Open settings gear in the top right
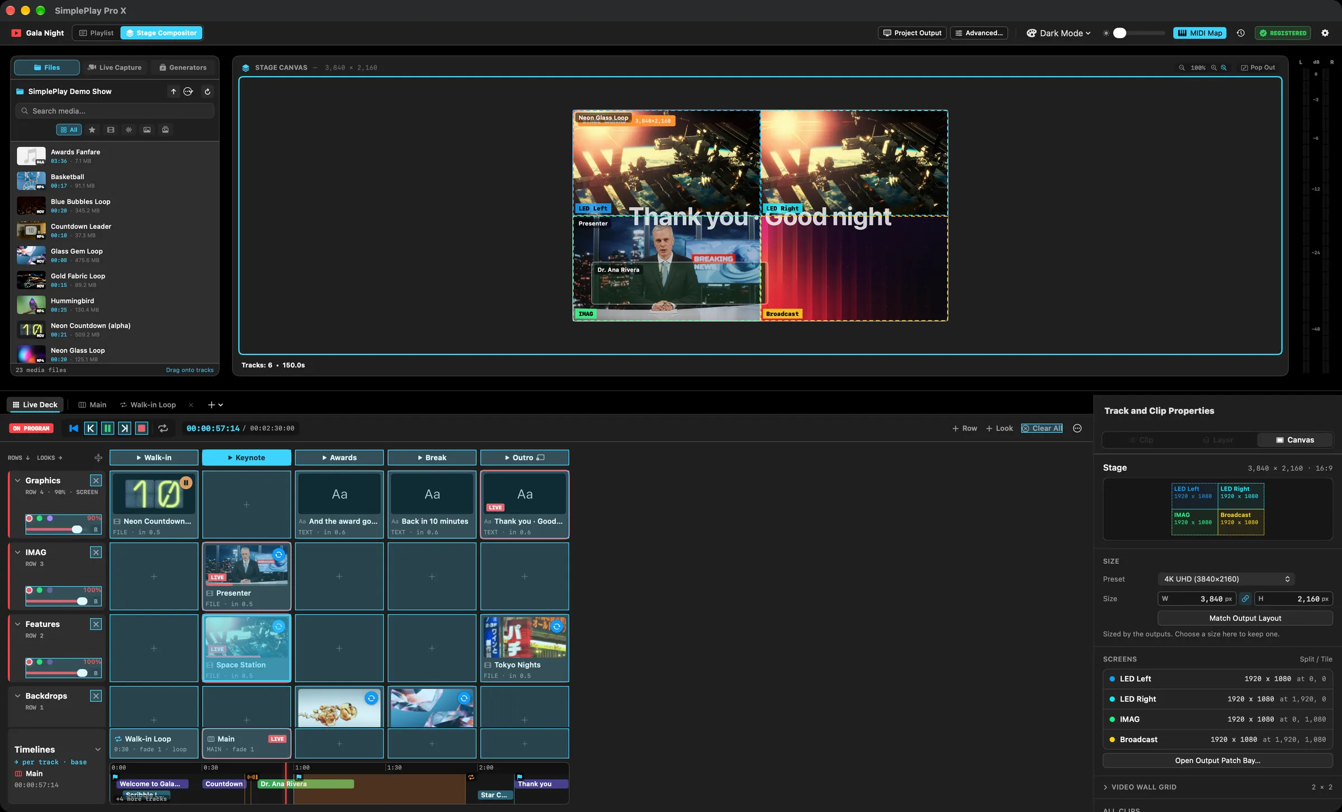The width and height of the screenshot is (1342, 812). coord(1325,33)
